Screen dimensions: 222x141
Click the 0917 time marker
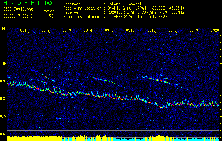151,30
